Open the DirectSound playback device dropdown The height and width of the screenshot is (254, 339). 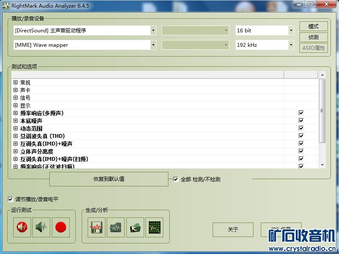point(153,31)
